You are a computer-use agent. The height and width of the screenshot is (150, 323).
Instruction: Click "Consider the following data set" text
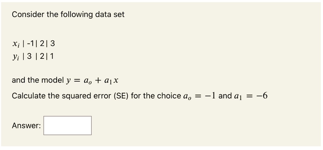pyautogui.click(x=68, y=14)
